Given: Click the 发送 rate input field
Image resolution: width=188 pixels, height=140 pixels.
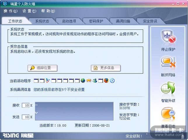Looking at the screenshot, I should 25,117.
